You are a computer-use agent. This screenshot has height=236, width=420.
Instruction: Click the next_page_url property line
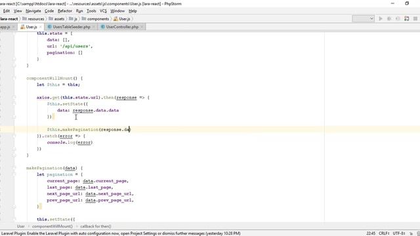(91, 194)
